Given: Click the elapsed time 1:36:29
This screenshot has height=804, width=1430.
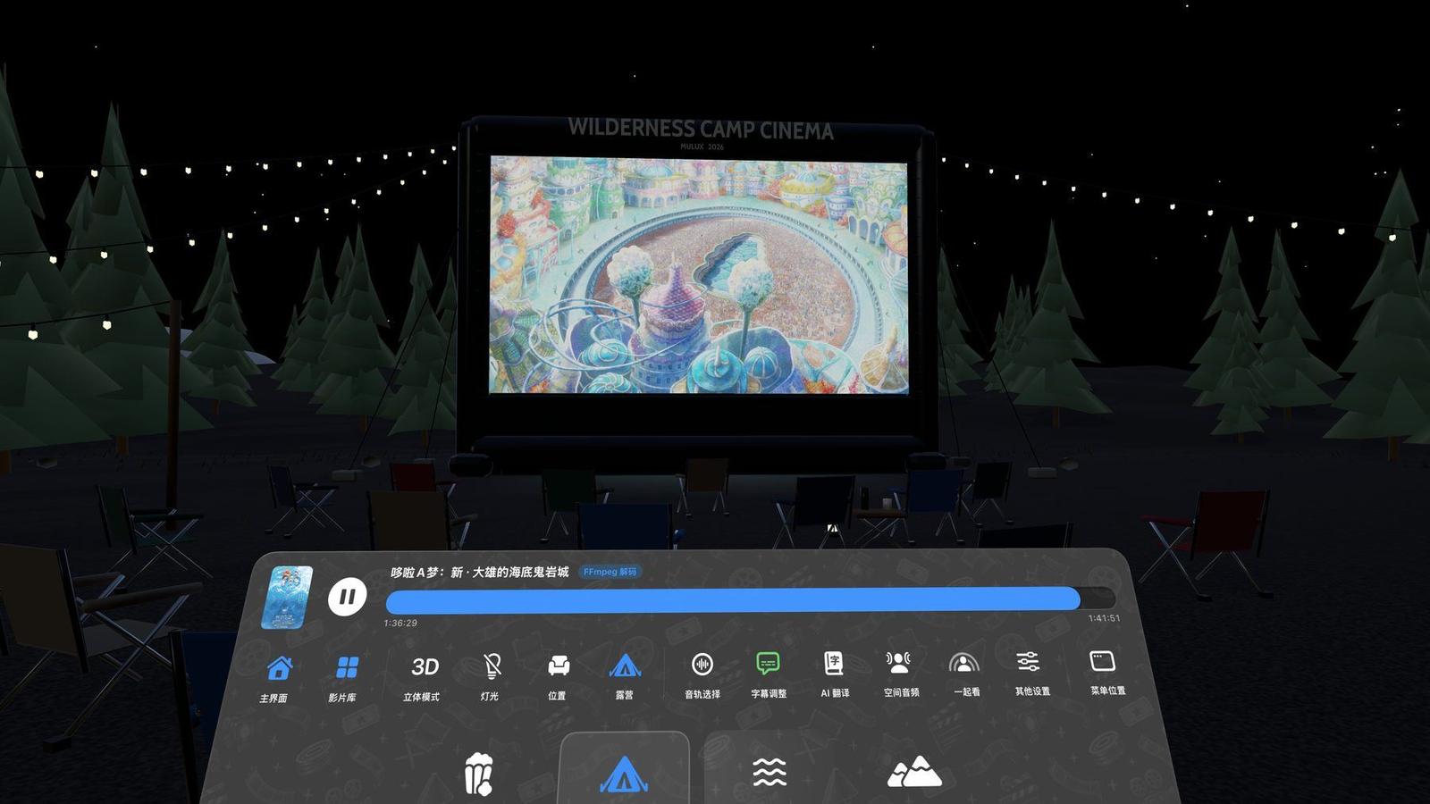Looking at the screenshot, I should coord(400,623).
